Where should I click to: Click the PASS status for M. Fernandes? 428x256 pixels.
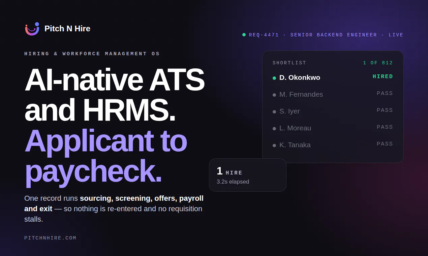[x=385, y=93]
